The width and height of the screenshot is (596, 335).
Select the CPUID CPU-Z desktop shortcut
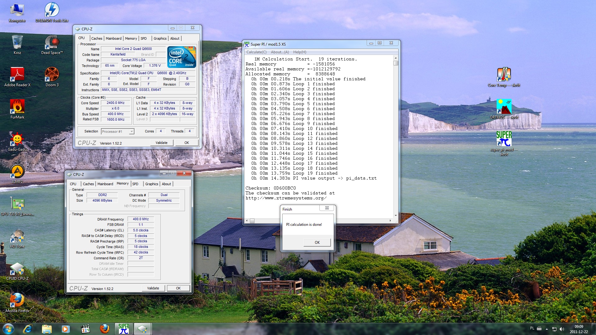(x=17, y=270)
